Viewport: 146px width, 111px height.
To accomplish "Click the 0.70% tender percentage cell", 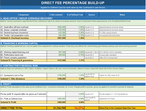I will click(75, 35).
